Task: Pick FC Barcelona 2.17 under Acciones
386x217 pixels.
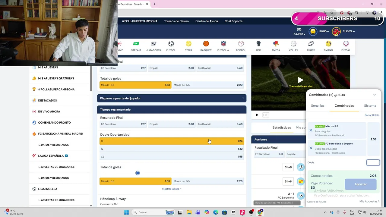Action: (x=269, y=154)
